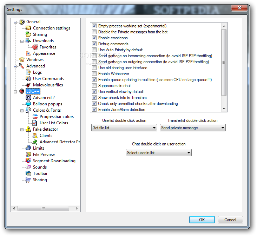Enable Use old sharing user interface
The image size is (257, 236).
(94, 68)
